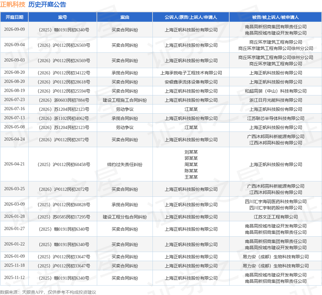Select the 开庭日期 column header
This screenshot has height=295, width=322.
14,17
